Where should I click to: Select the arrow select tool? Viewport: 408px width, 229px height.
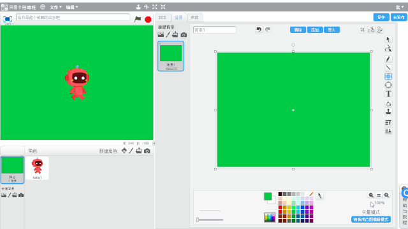(x=388, y=39)
